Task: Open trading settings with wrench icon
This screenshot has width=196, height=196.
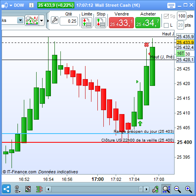Action: 54,20
